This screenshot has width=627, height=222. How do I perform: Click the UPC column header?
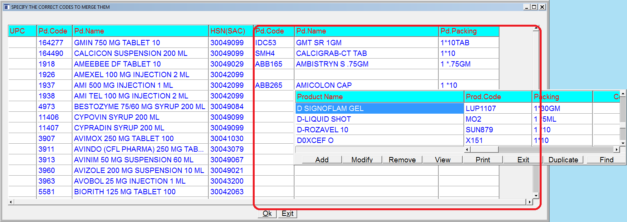pyautogui.click(x=22, y=31)
